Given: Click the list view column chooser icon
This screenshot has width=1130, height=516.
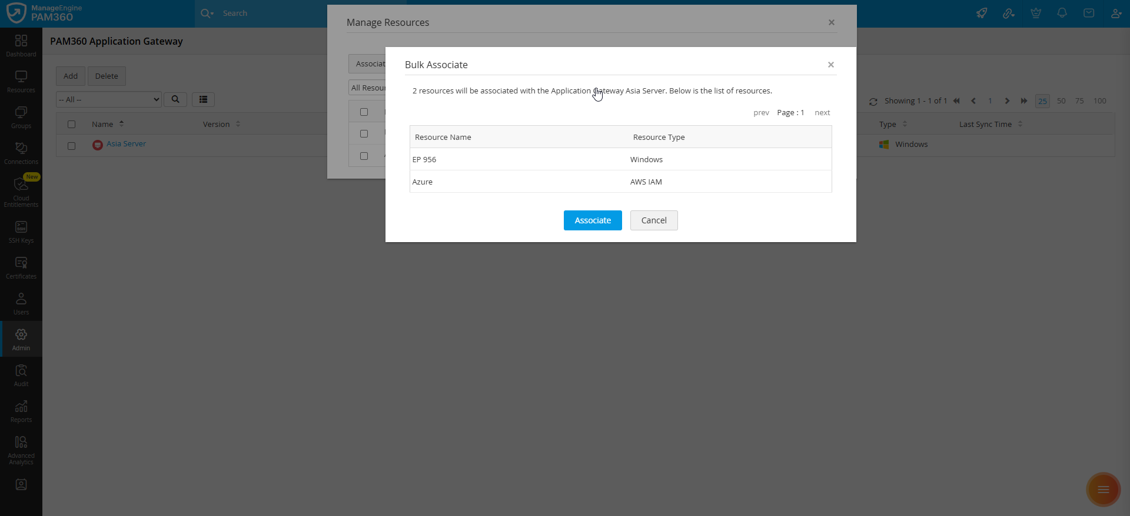Looking at the screenshot, I should coord(203,99).
